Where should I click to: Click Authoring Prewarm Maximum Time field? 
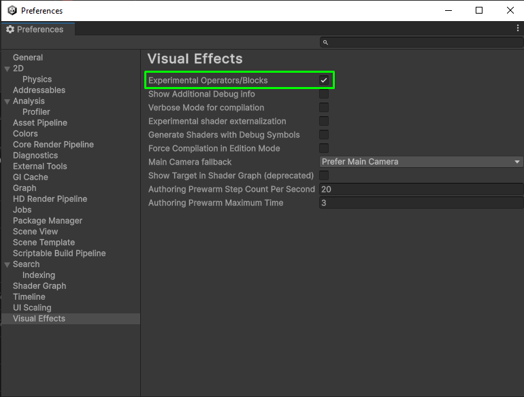click(420, 203)
